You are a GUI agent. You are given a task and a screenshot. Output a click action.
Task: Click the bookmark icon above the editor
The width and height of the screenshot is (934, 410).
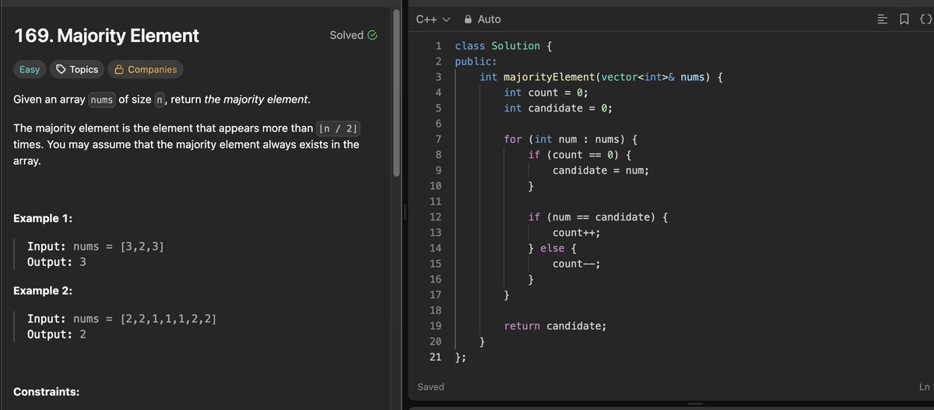[x=905, y=19]
